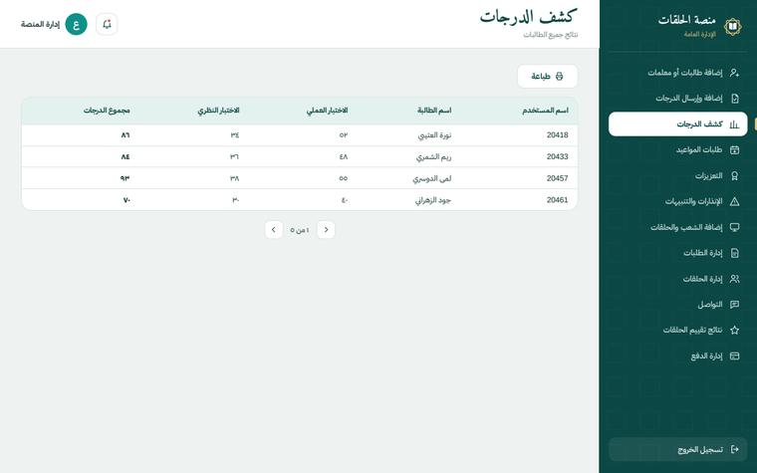Open إدارة الطلبات in the sidebar
757x473 pixels.
[x=678, y=253]
